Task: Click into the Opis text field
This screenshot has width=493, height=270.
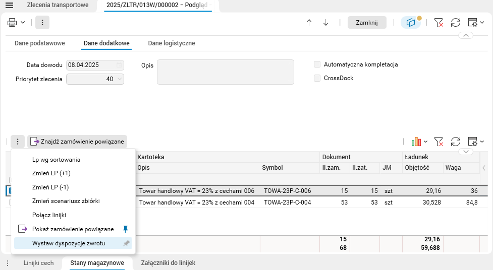Action: [225, 72]
